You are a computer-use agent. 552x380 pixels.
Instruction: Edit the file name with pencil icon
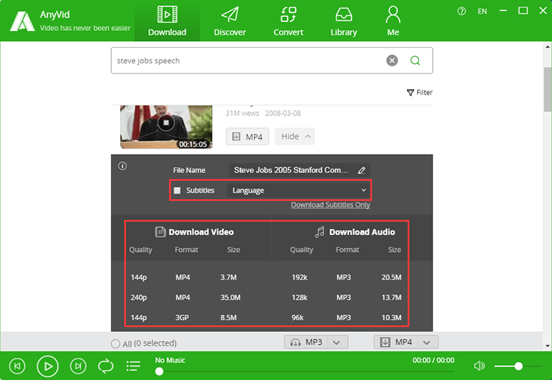[x=361, y=170]
